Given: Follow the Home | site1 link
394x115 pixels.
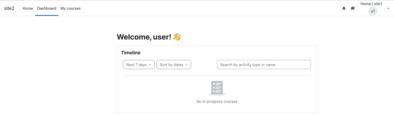Looking at the screenshot, I should pyautogui.click(x=371, y=4).
